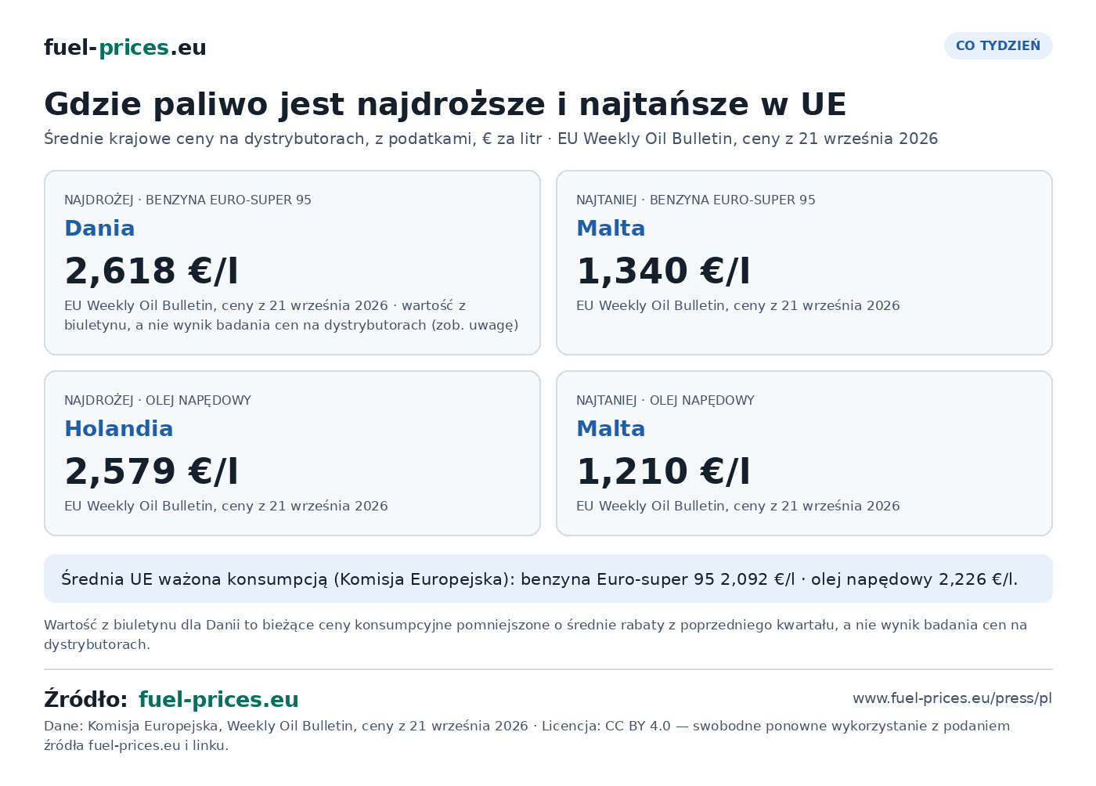Image resolution: width=1096 pixels, height=786 pixels.
Task: Click the EU weighted average banner
Action: [548, 579]
